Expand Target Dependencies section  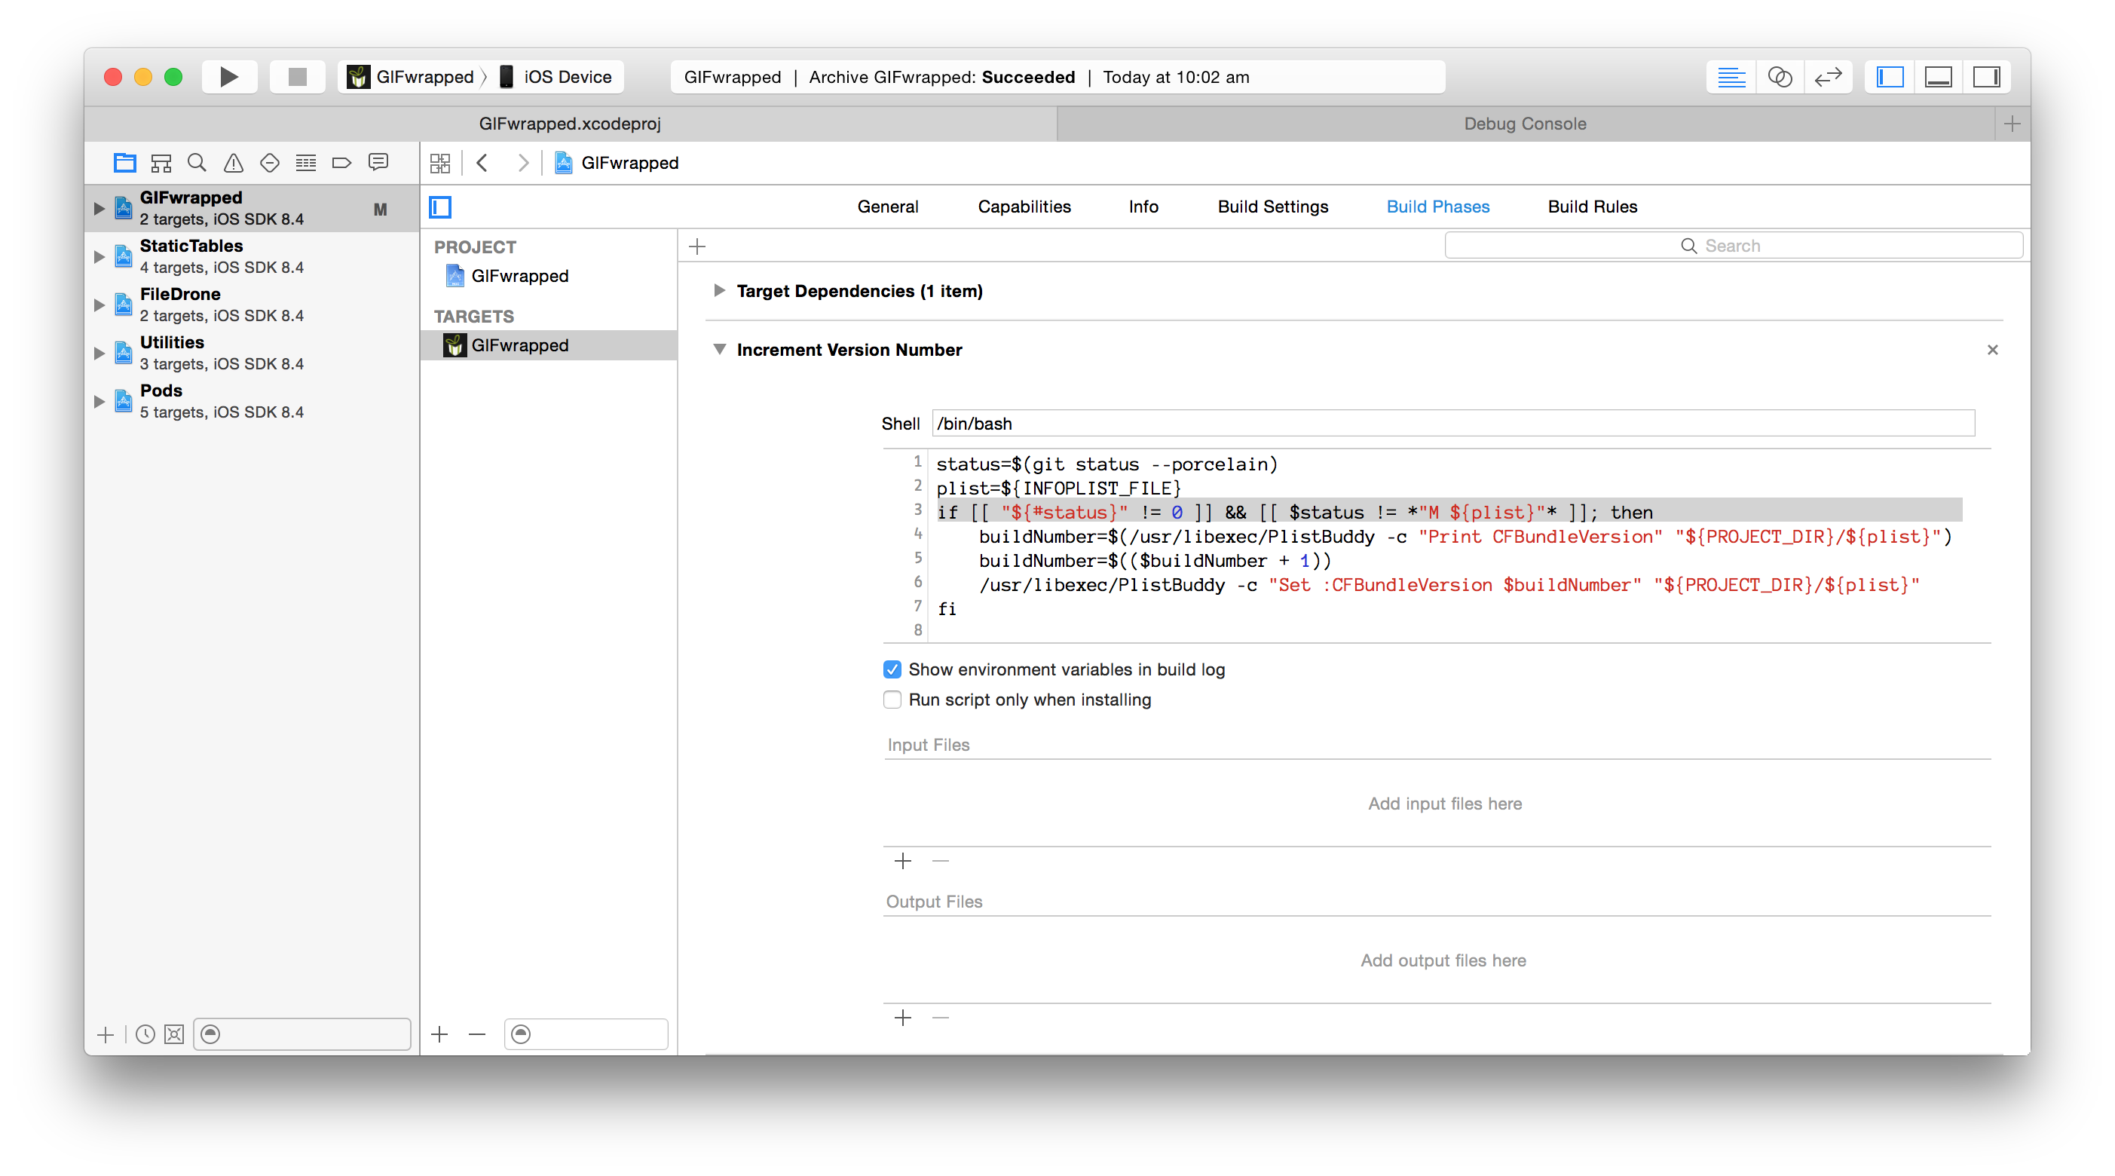tap(719, 291)
